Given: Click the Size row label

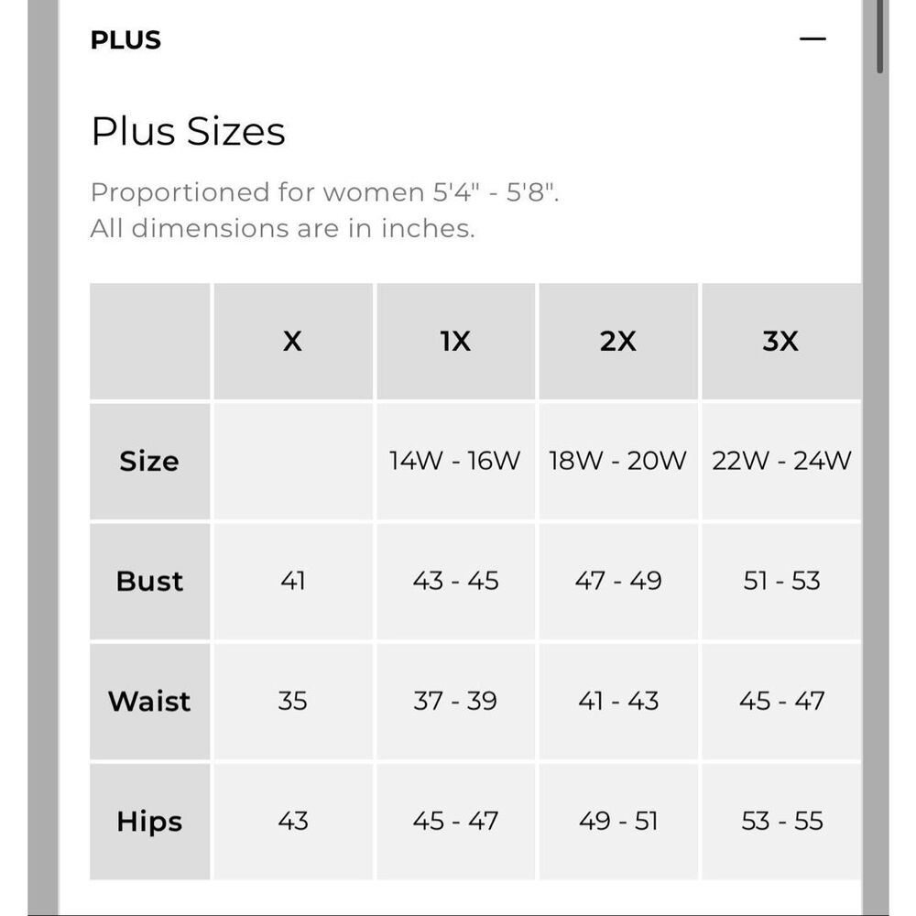Looking at the screenshot, I should pos(149,461).
